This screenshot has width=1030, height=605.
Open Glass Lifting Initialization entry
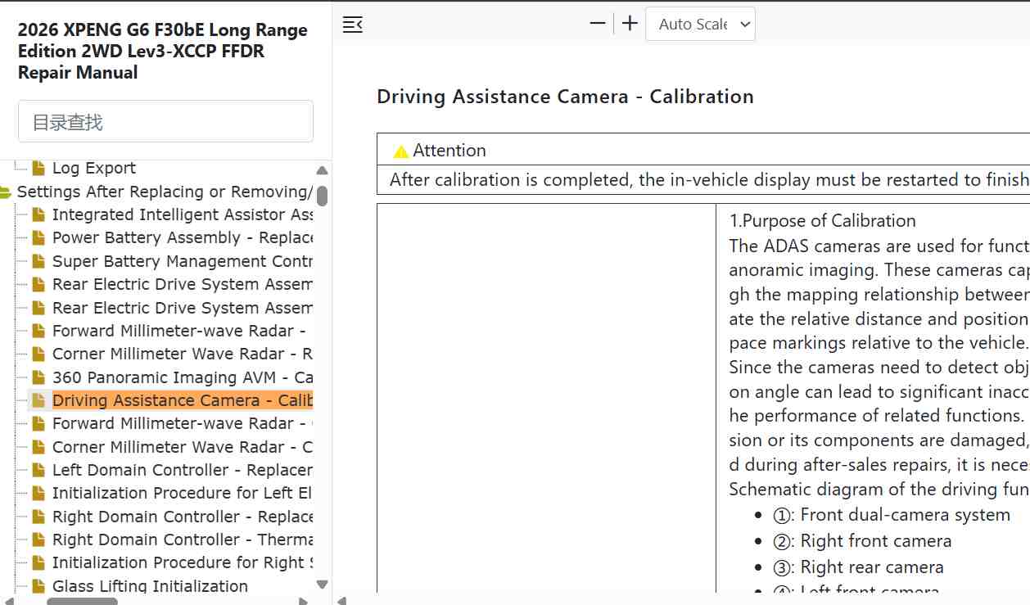pos(150,586)
